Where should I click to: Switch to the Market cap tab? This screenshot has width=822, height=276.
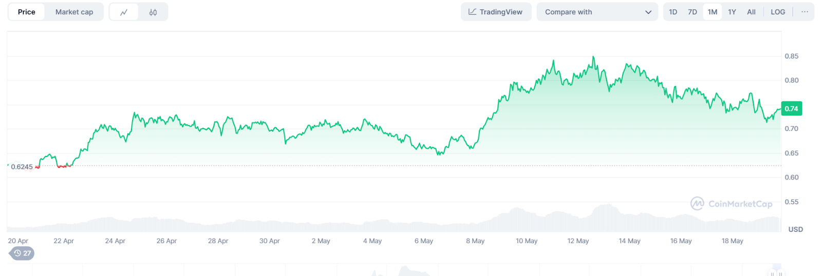[74, 12]
